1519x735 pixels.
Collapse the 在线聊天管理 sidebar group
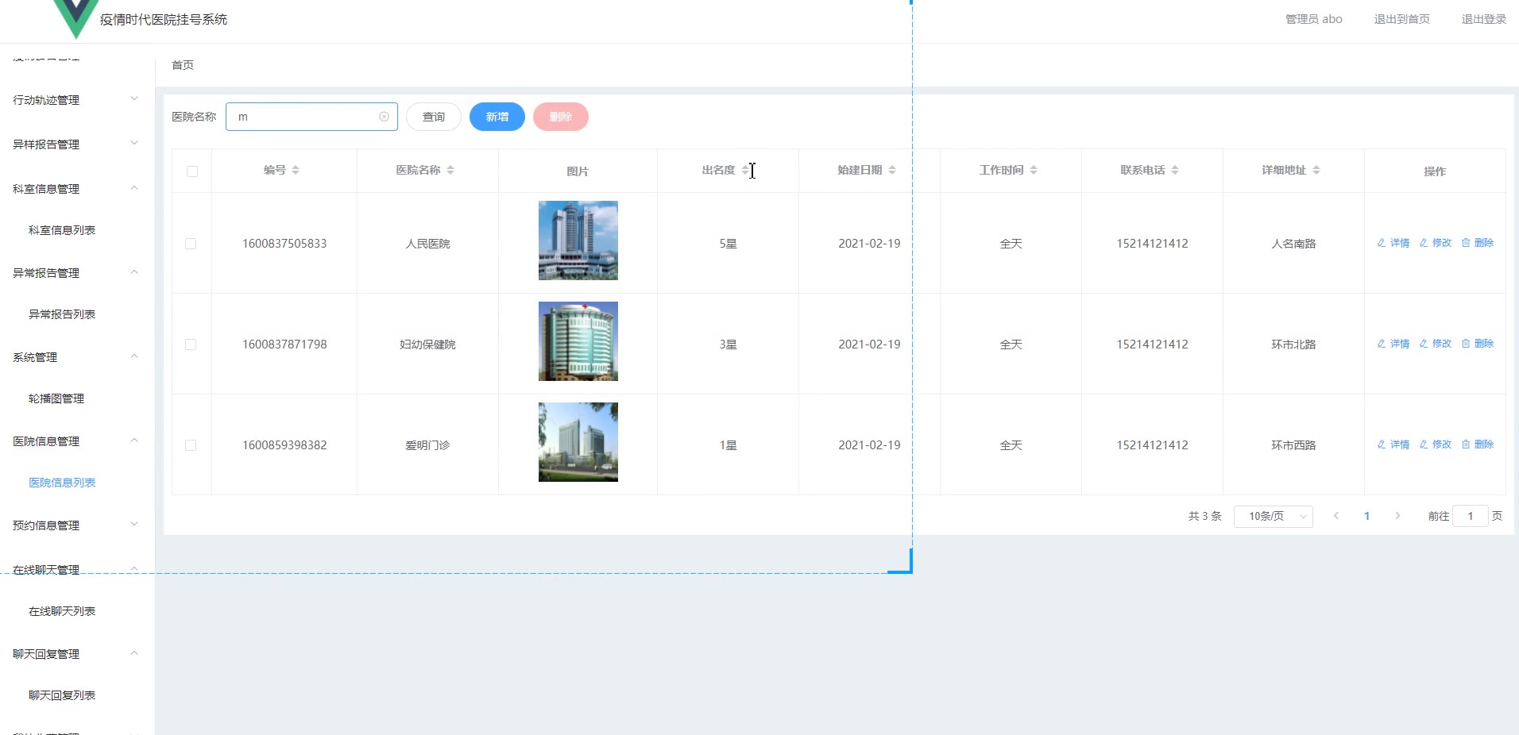[x=77, y=570]
